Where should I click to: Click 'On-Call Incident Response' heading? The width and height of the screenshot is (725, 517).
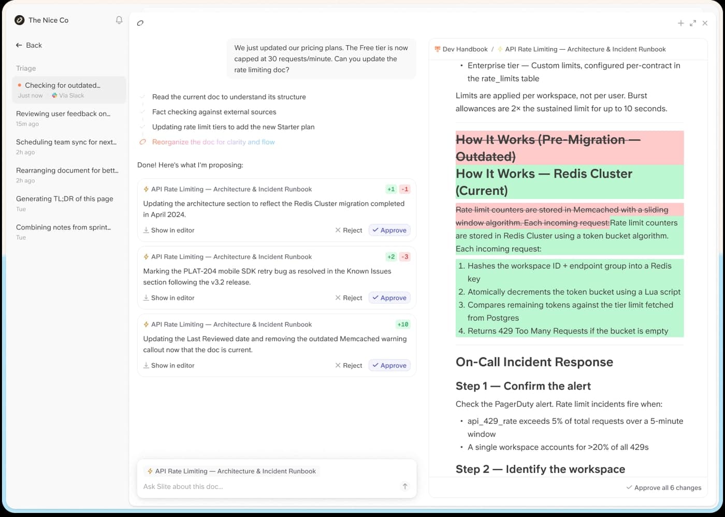pos(534,362)
